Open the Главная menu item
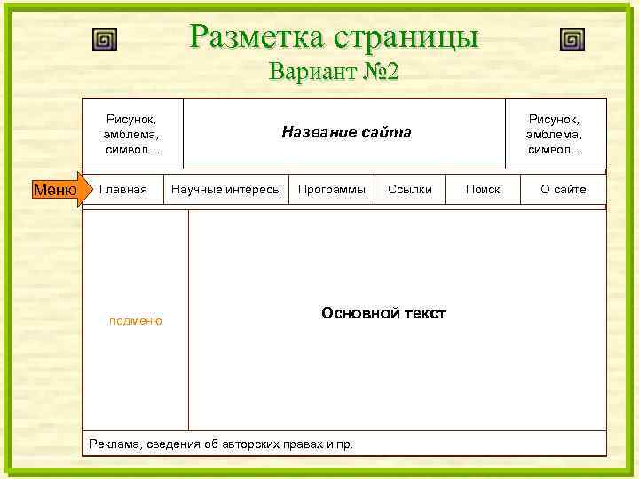Viewport: 639px width, 479px height. click(x=123, y=190)
